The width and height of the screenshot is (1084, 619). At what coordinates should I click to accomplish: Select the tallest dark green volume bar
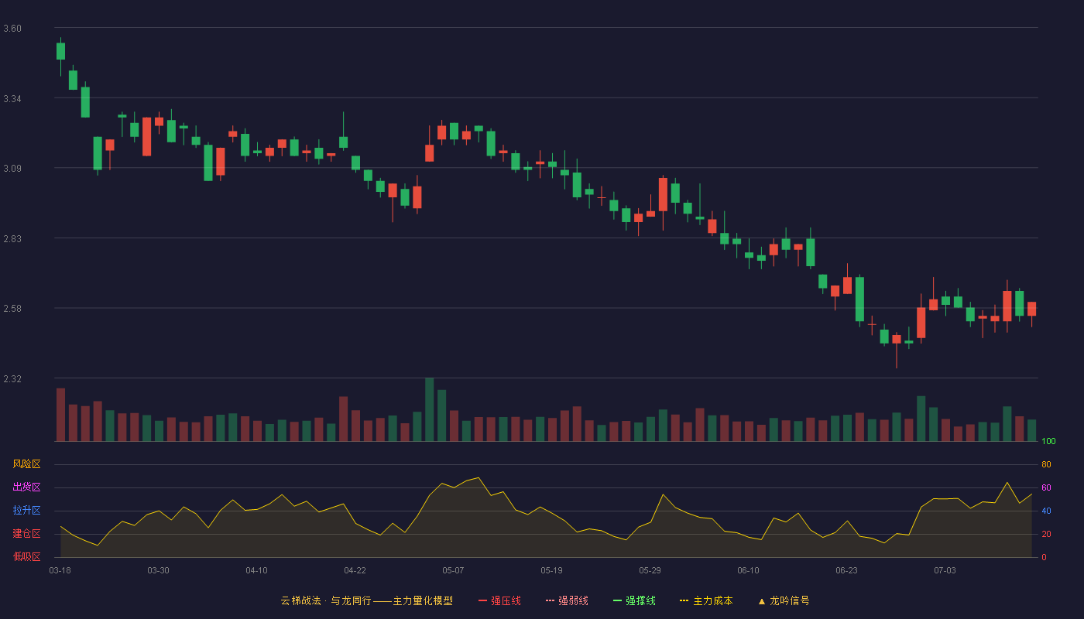[x=429, y=409]
